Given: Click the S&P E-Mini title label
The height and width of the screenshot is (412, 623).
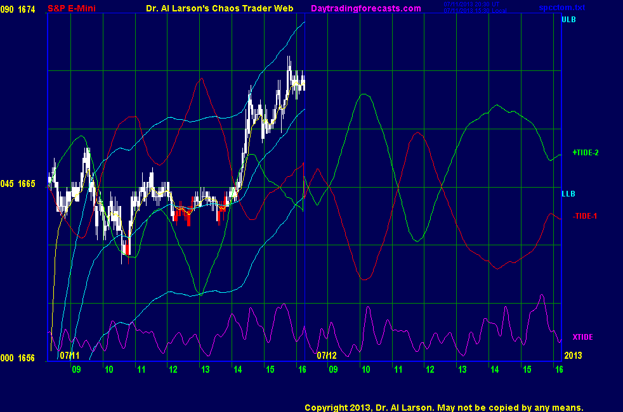Looking at the screenshot, I should click(x=72, y=8).
